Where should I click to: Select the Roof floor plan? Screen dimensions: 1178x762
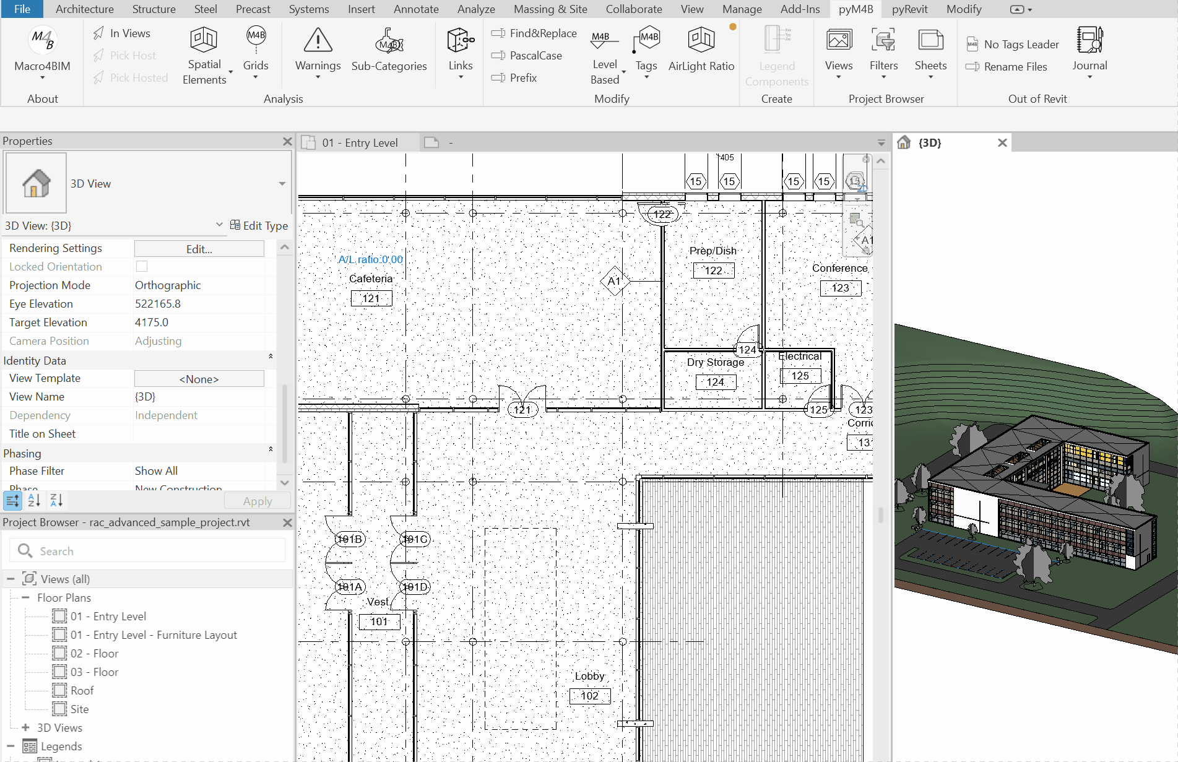[x=82, y=690]
